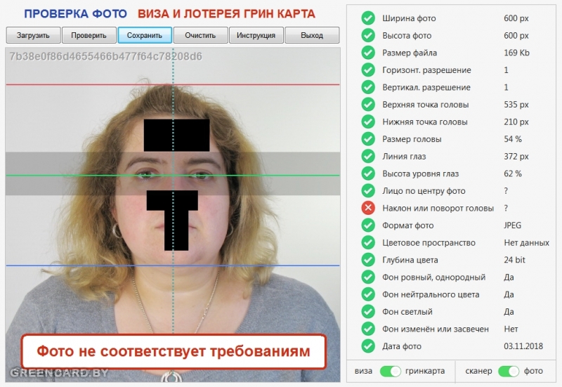Screen dimensions: 562x387
Task: Select the '169 Kb' file size value
Action: (516, 53)
